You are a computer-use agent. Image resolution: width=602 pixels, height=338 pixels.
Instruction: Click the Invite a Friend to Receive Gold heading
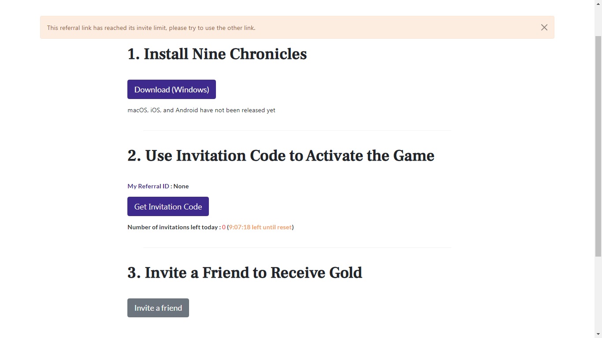pyautogui.click(x=245, y=273)
